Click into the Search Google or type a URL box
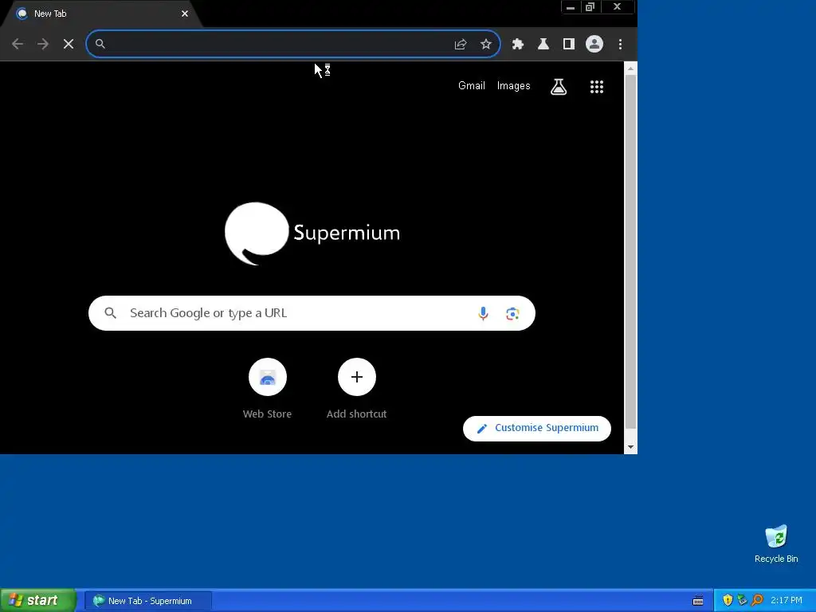The width and height of the screenshot is (816, 612). (312, 313)
